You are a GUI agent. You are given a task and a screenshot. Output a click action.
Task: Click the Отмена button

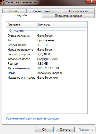[65, 129]
